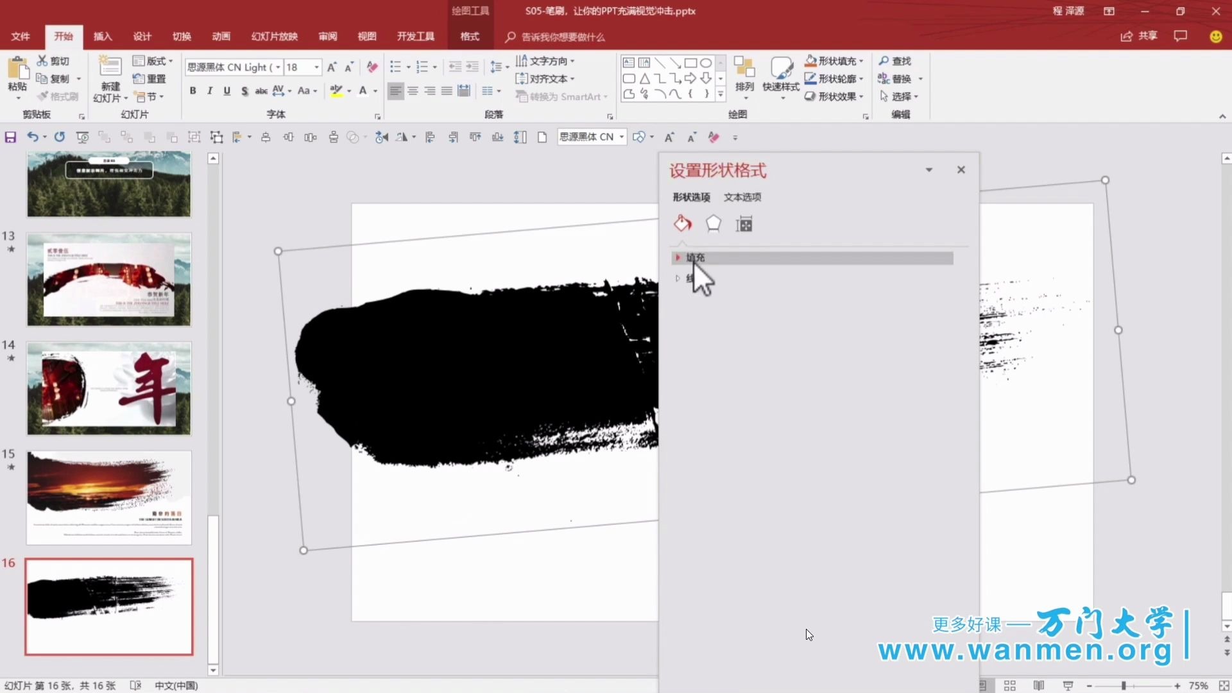
Task: Click the Clear All Formatting eraser icon
Action: click(372, 67)
